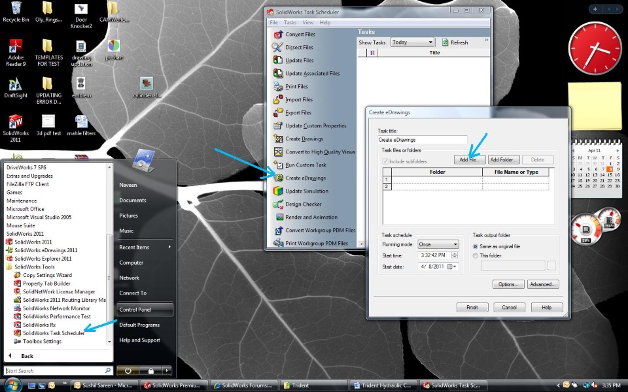
Task: Click the Start time spinner arrows
Action: tap(455, 255)
